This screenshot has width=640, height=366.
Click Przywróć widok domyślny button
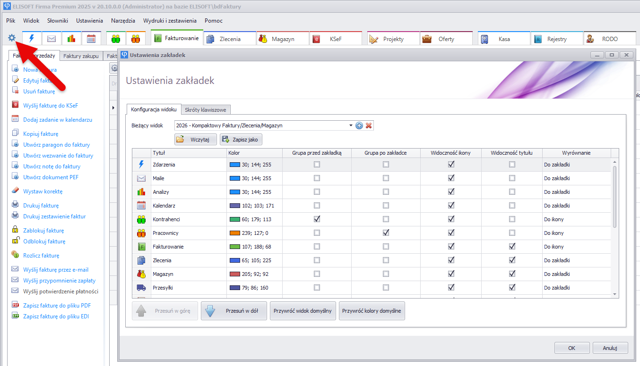(303, 311)
